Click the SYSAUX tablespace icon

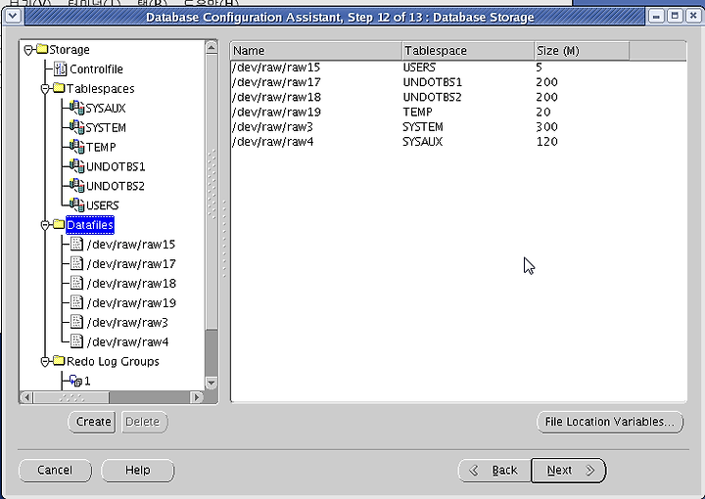(77, 108)
